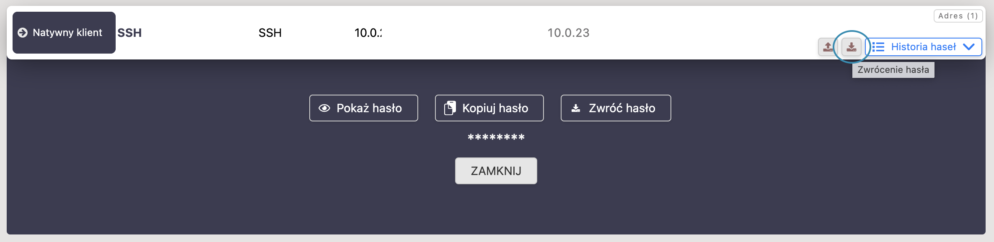Click the password checkout upload icon
Viewport: 994px width, 242px height.
(828, 46)
